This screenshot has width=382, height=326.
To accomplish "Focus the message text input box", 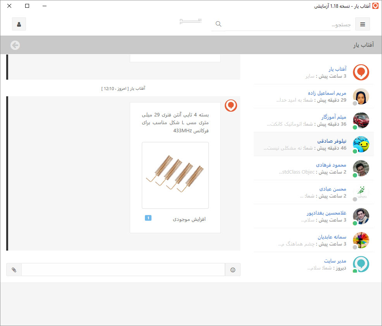I will point(123,270).
